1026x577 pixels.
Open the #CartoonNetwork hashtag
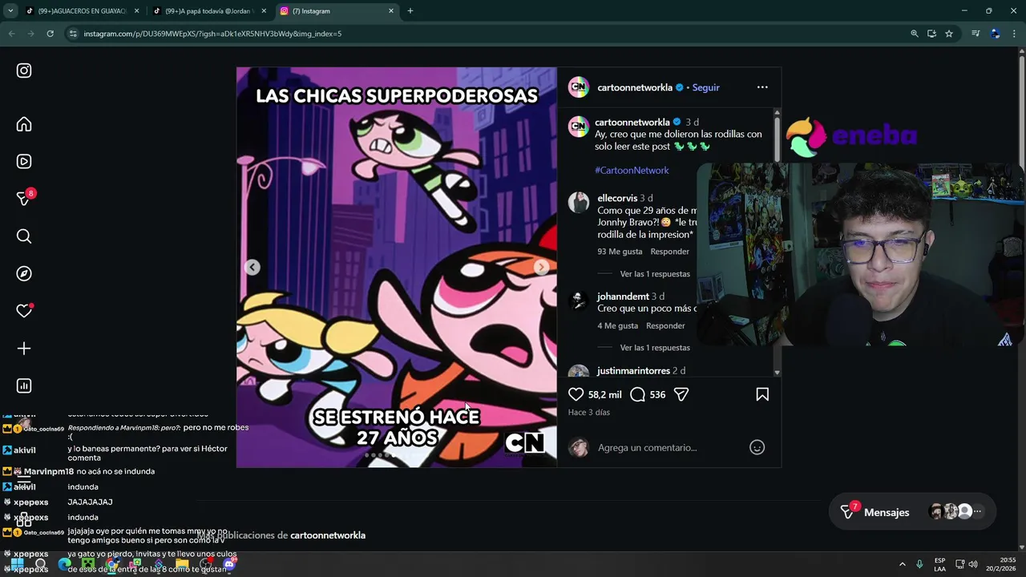click(x=632, y=170)
